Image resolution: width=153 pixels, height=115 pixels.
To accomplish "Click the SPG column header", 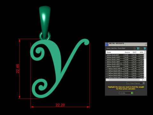I will pos(142,52).
